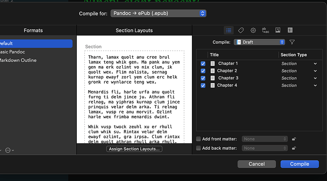
Task: Click the Section Layouts heading
Action: (134, 30)
